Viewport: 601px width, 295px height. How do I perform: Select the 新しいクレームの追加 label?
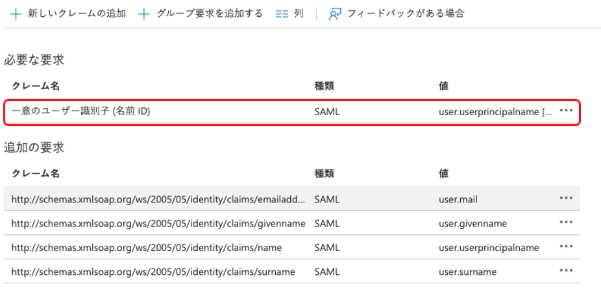pyautogui.click(x=77, y=14)
